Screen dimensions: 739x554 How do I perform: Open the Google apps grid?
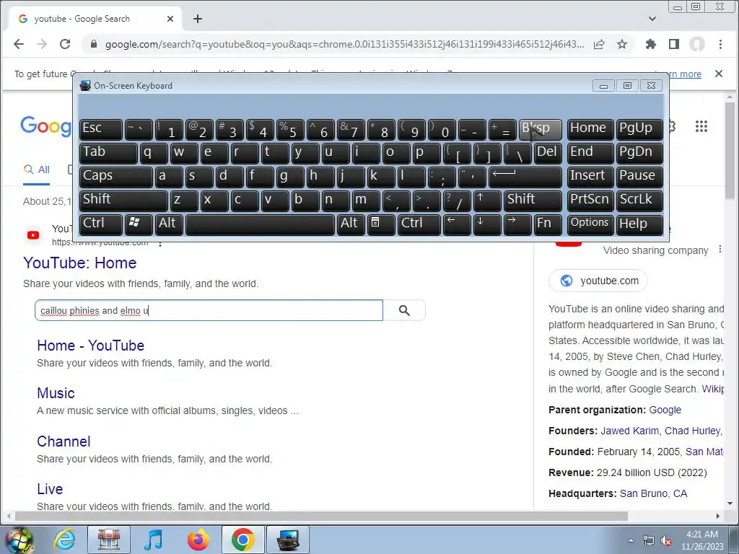tap(701, 126)
